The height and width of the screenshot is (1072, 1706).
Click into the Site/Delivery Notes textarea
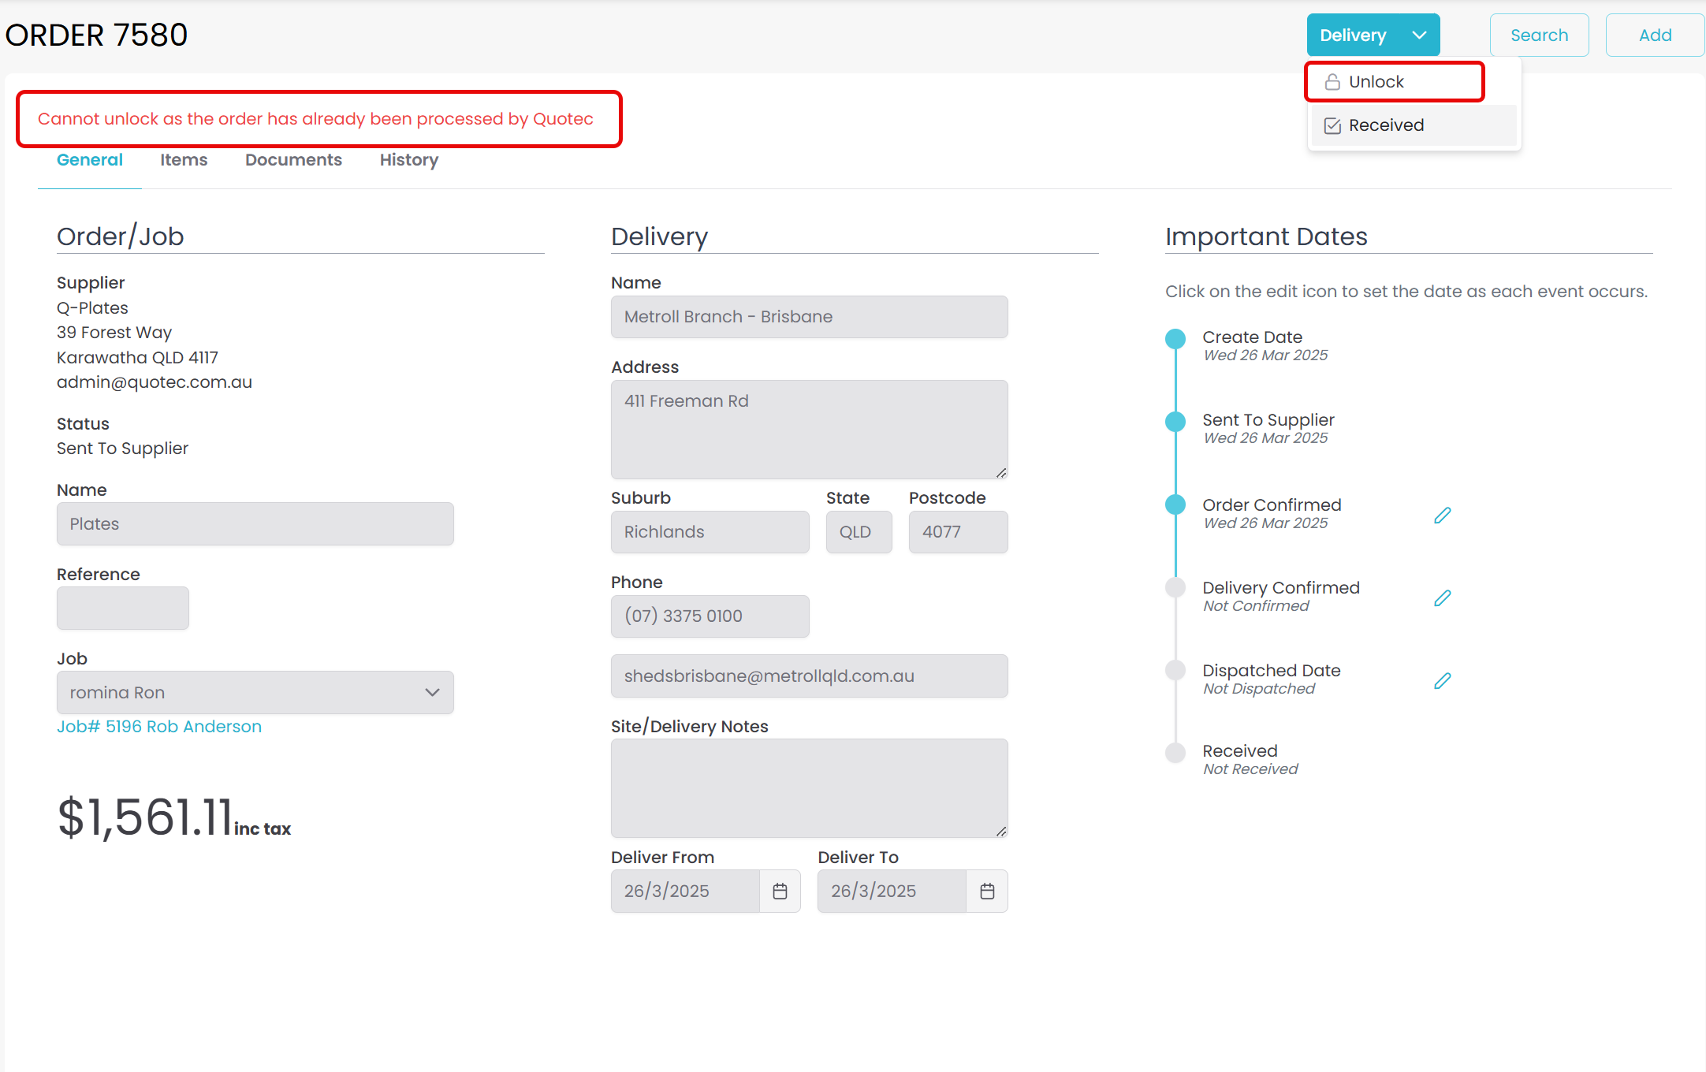(809, 787)
